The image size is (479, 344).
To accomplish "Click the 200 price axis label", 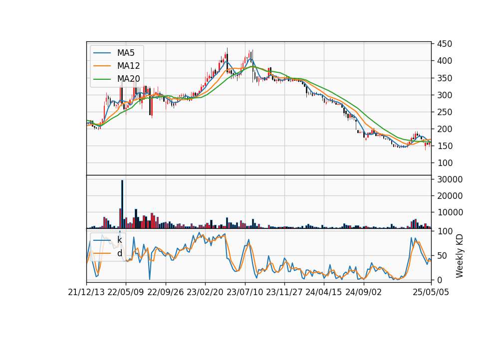I will click(x=445, y=129).
